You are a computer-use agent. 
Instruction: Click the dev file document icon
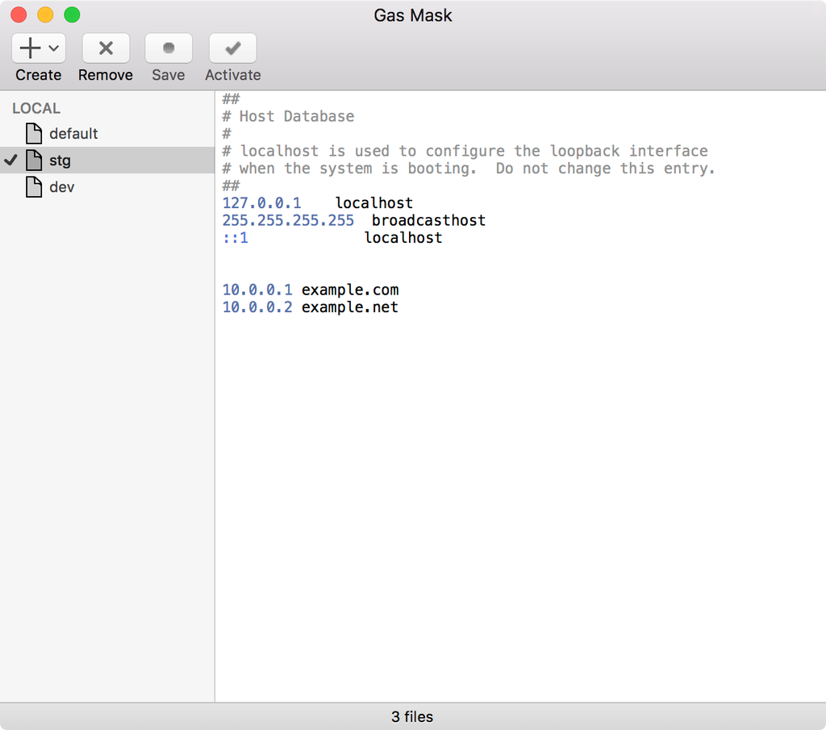point(34,187)
